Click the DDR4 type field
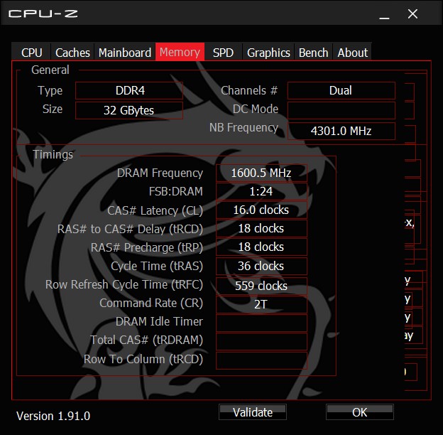The height and width of the screenshot is (435, 443). coord(129,90)
